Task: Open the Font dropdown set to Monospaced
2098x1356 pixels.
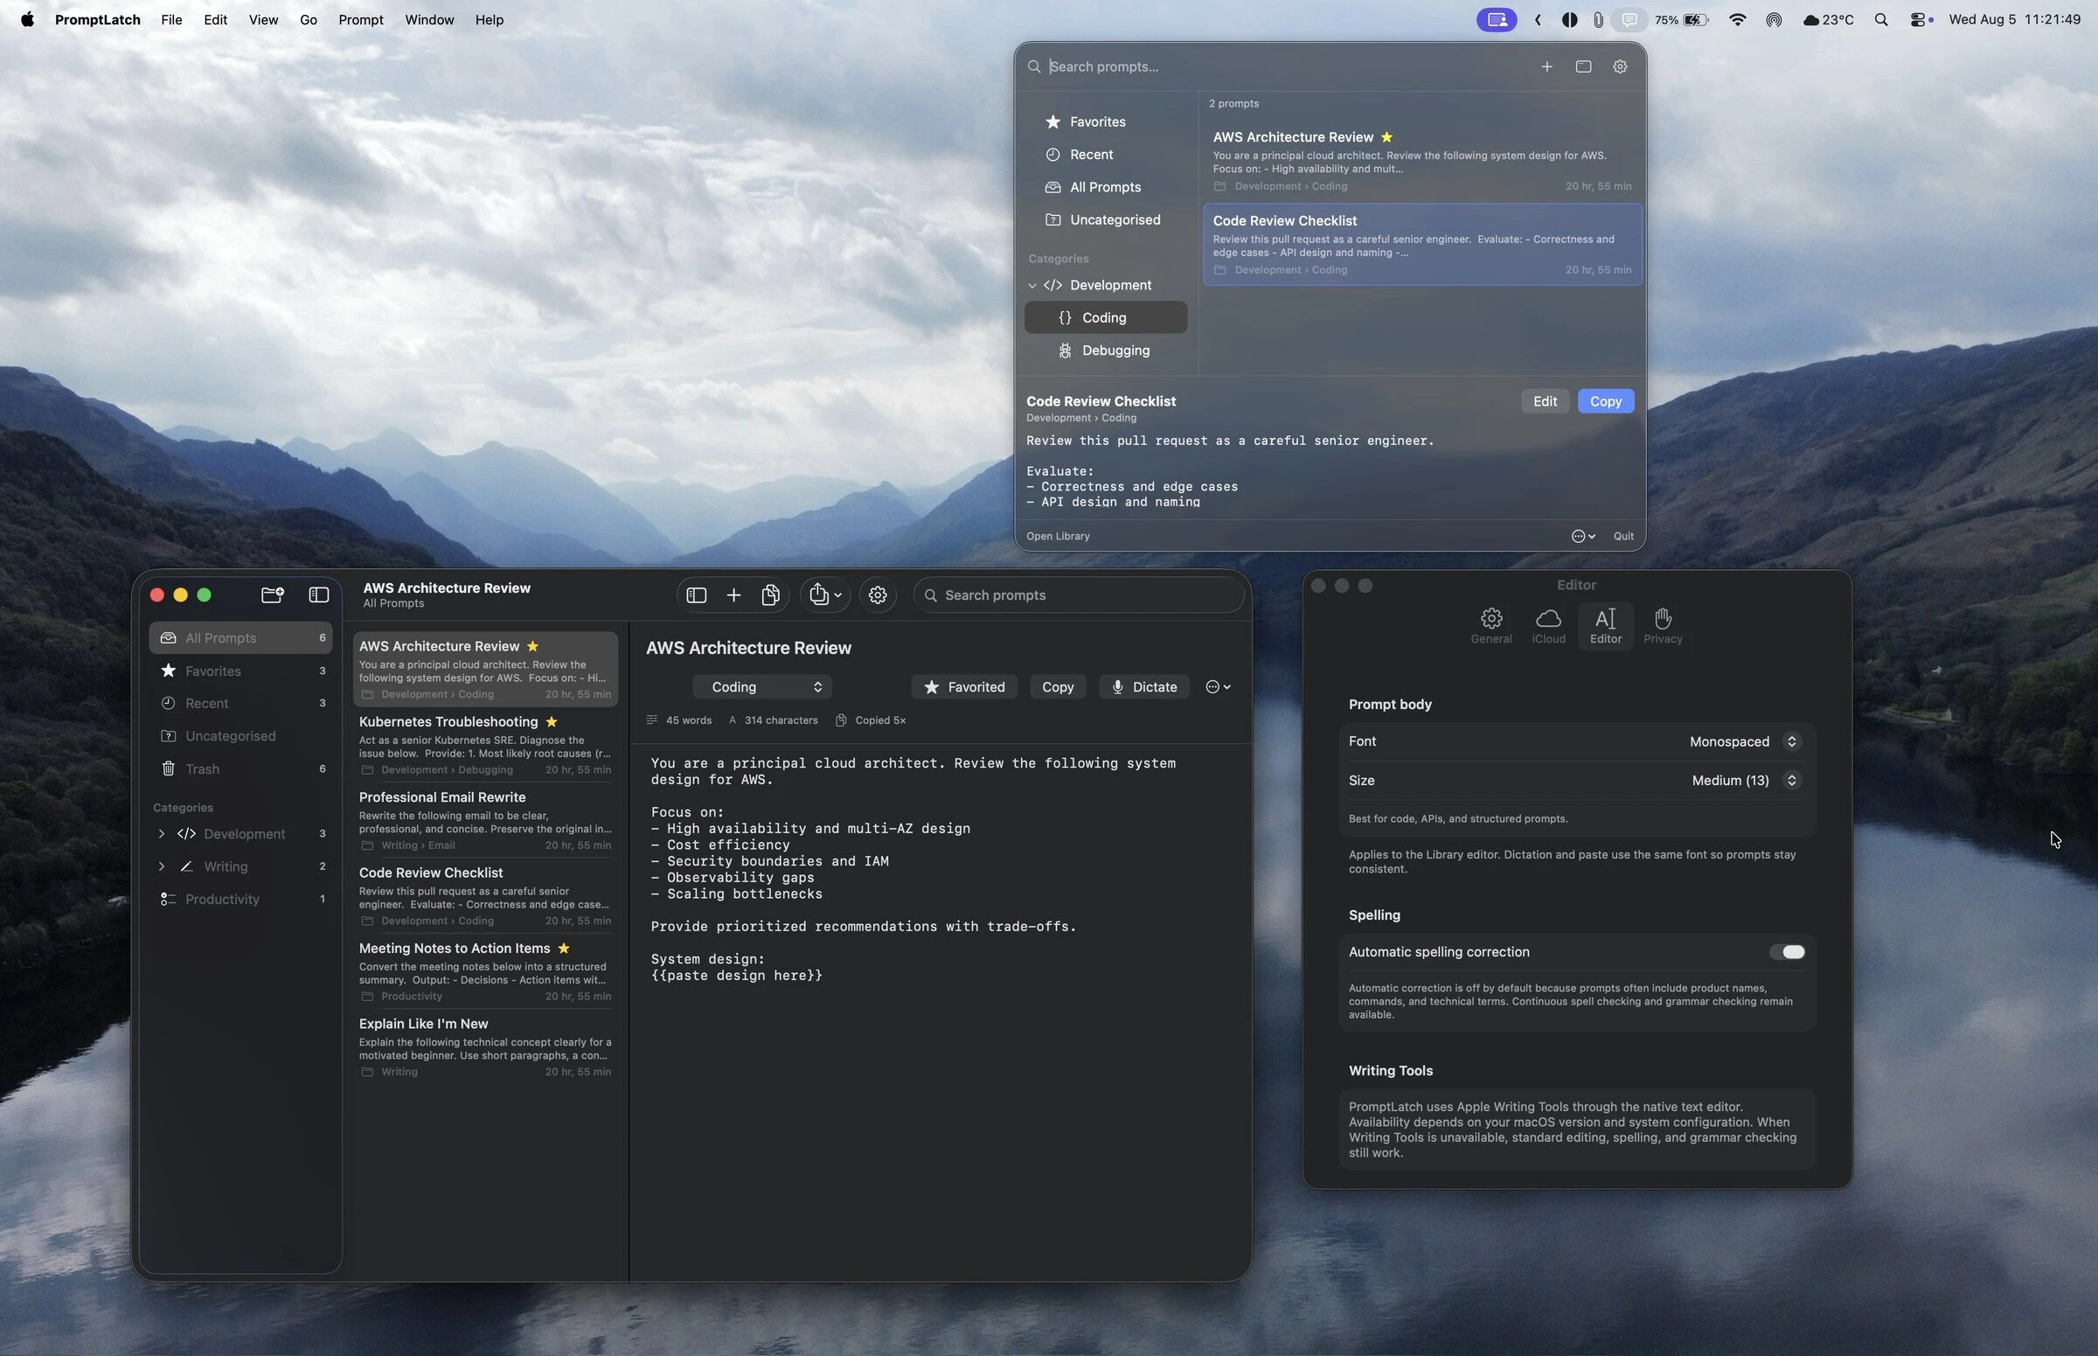Action: [1744, 741]
